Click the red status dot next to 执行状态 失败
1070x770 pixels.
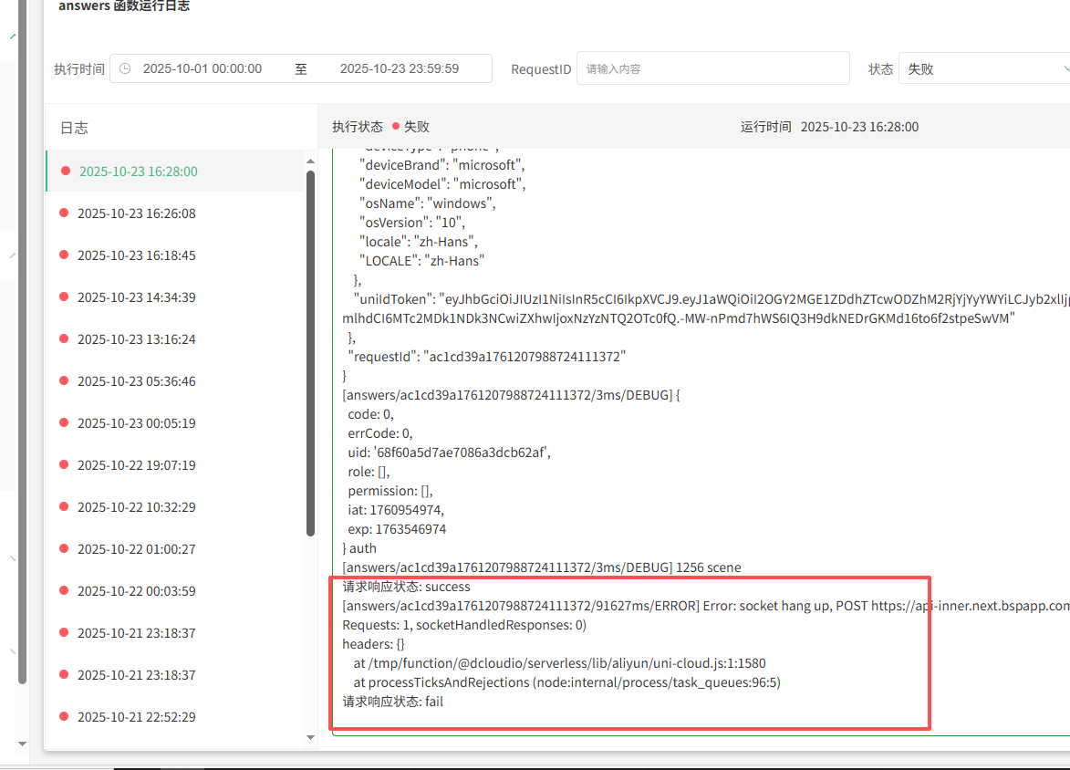(x=396, y=127)
